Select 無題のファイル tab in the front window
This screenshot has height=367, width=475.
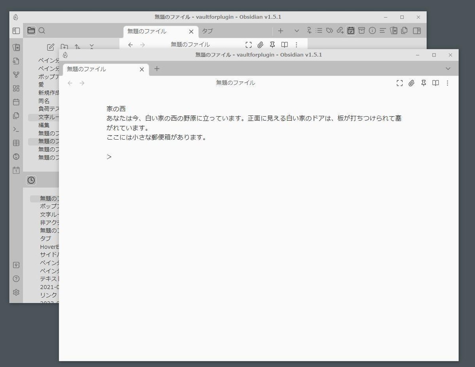coord(106,69)
